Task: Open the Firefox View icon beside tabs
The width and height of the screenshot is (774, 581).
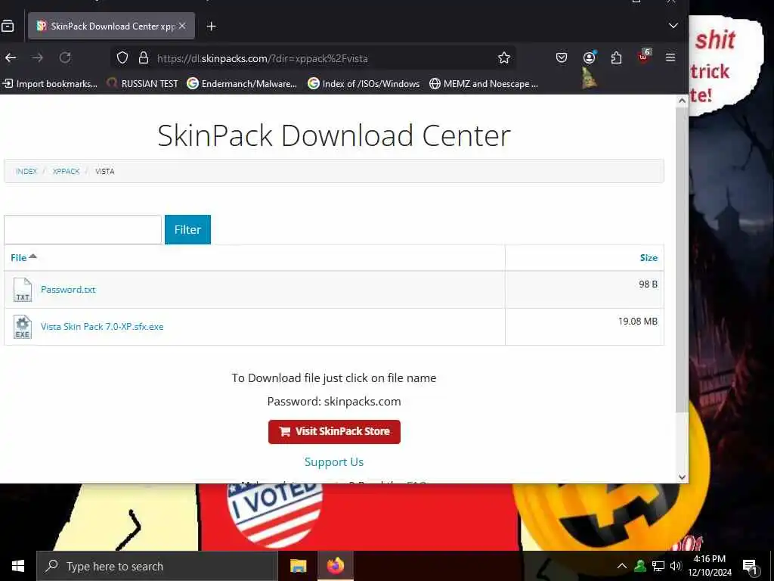Action: click(8, 26)
